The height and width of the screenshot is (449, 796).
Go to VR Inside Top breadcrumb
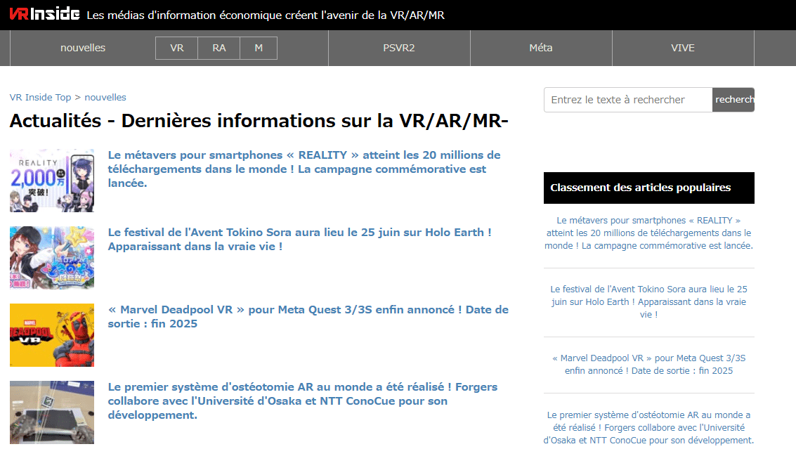[x=40, y=97]
